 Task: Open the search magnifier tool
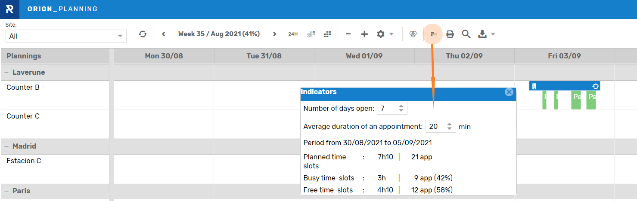[466, 34]
